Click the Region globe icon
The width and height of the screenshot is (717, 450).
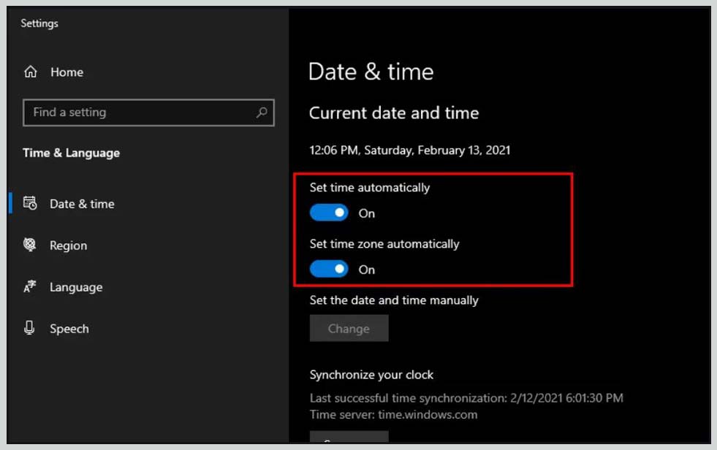click(x=31, y=245)
